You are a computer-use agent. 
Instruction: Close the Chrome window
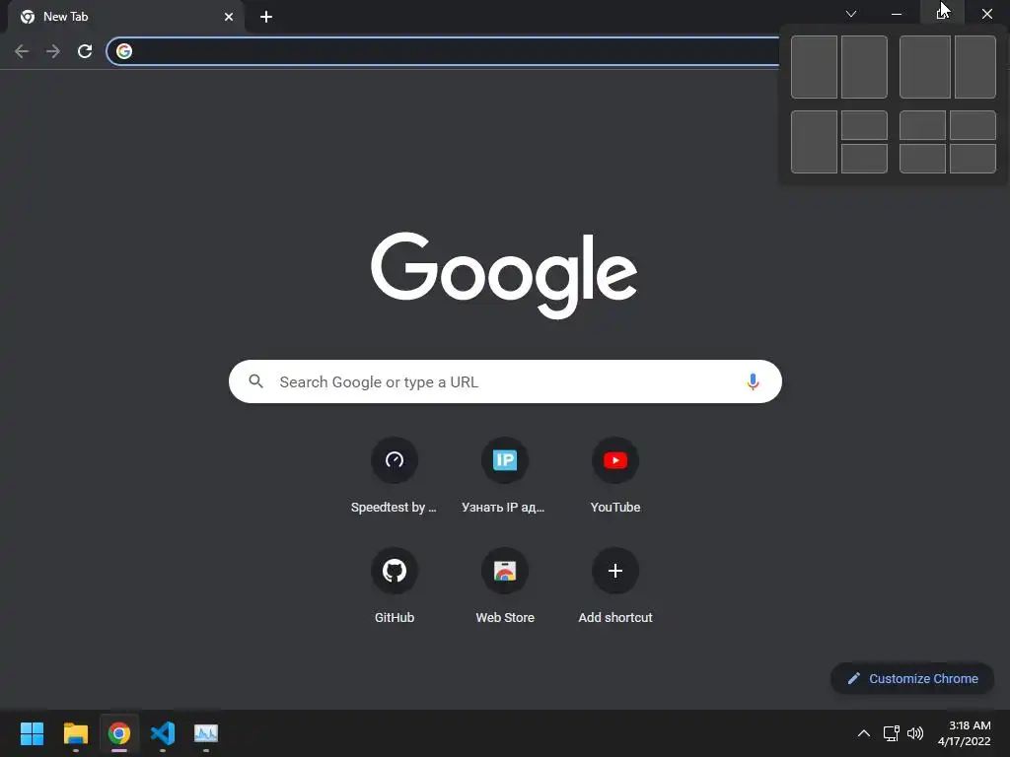pos(986,14)
